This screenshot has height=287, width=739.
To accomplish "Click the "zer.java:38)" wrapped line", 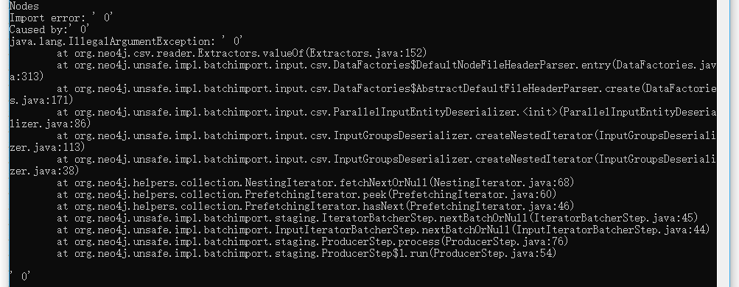I will point(44,171).
